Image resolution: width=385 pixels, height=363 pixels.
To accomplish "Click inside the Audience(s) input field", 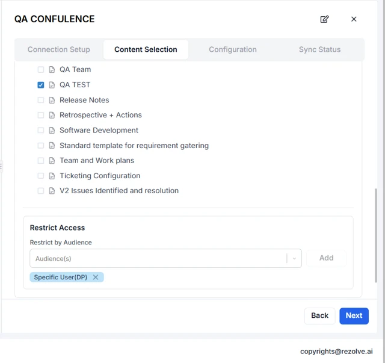I will pyautogui.click(x=156, y=258).
